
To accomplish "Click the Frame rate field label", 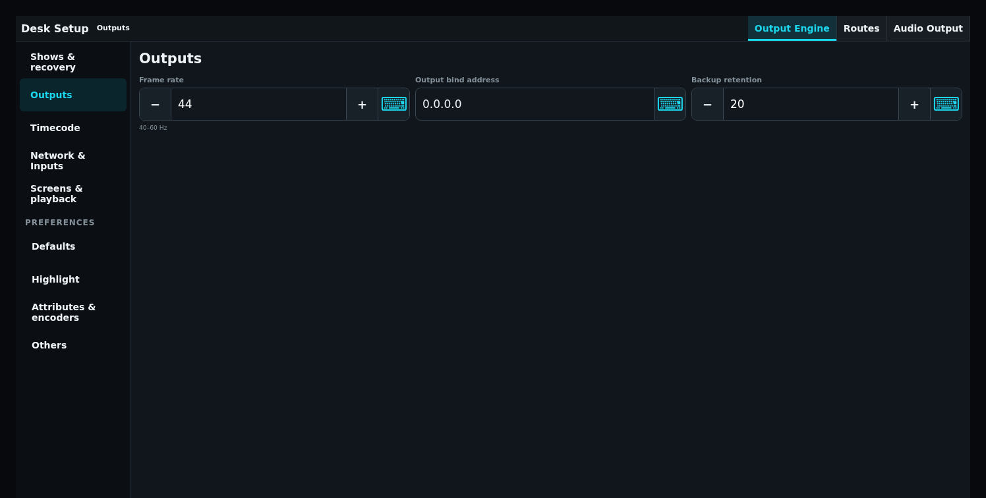I will (x=161, y=80).
